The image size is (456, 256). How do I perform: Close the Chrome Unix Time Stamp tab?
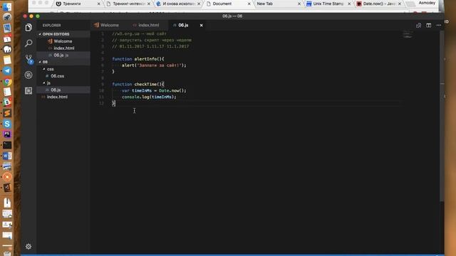point(349,4)
